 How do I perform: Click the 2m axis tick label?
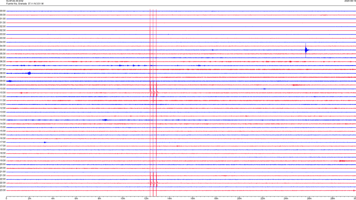tap(30, 199)
